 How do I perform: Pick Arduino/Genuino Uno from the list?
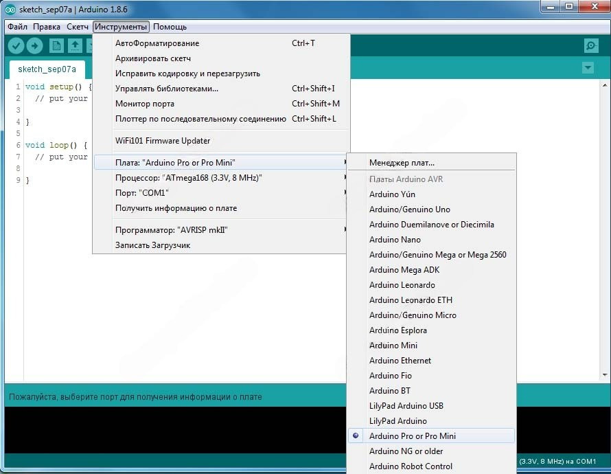pyautogui.click(x=409, y=210)
